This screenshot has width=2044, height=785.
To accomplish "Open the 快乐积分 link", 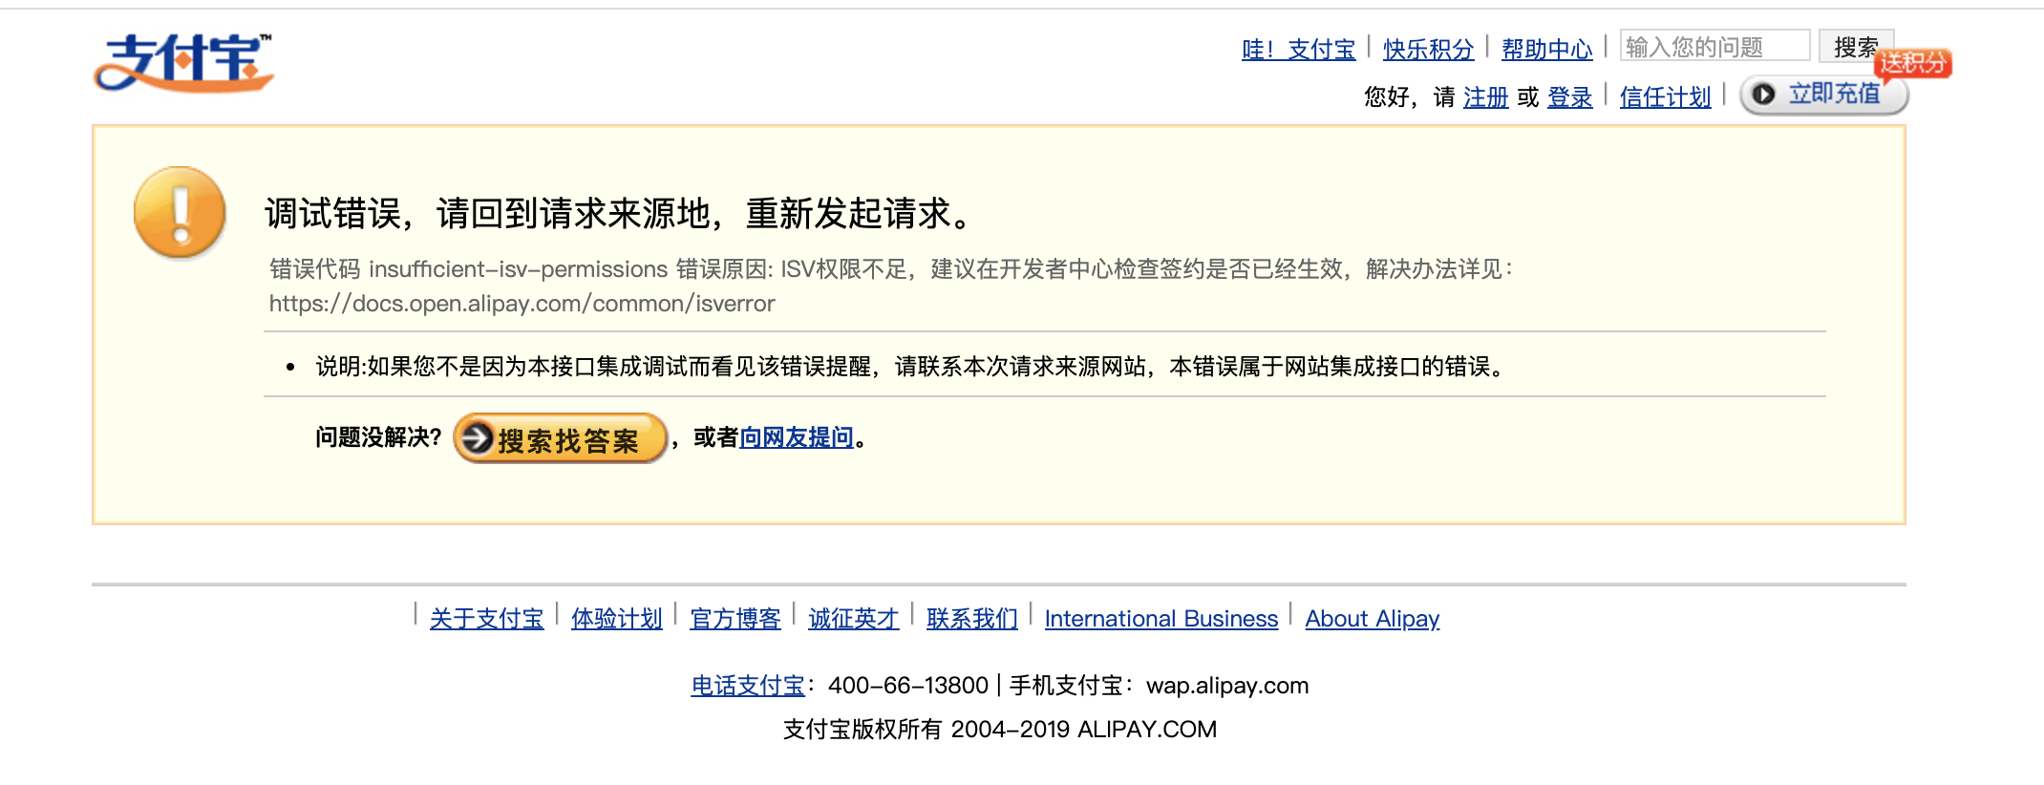I will point(1428,49).
